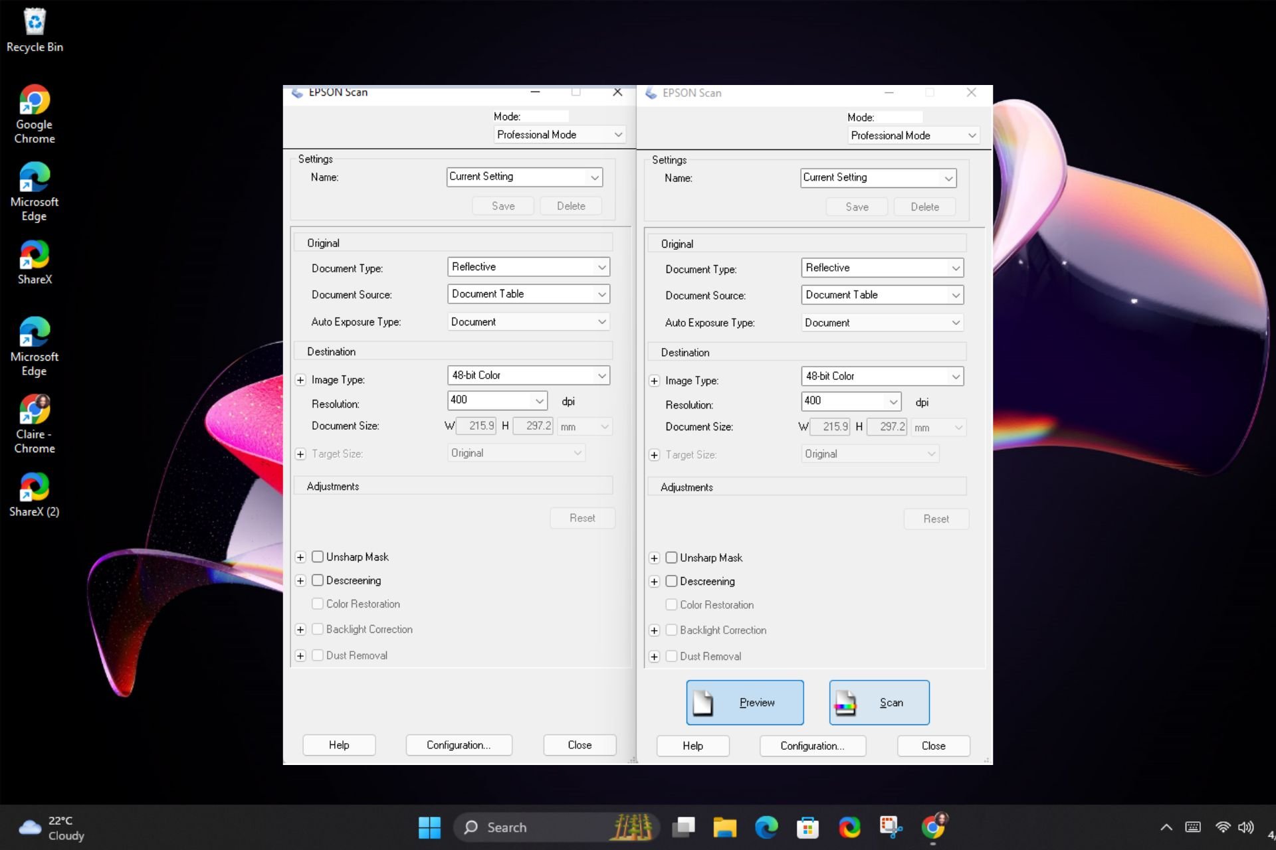Tick Backlight Correction in left EPSON Scan window
1276x850 pixels.
point(318,629)
